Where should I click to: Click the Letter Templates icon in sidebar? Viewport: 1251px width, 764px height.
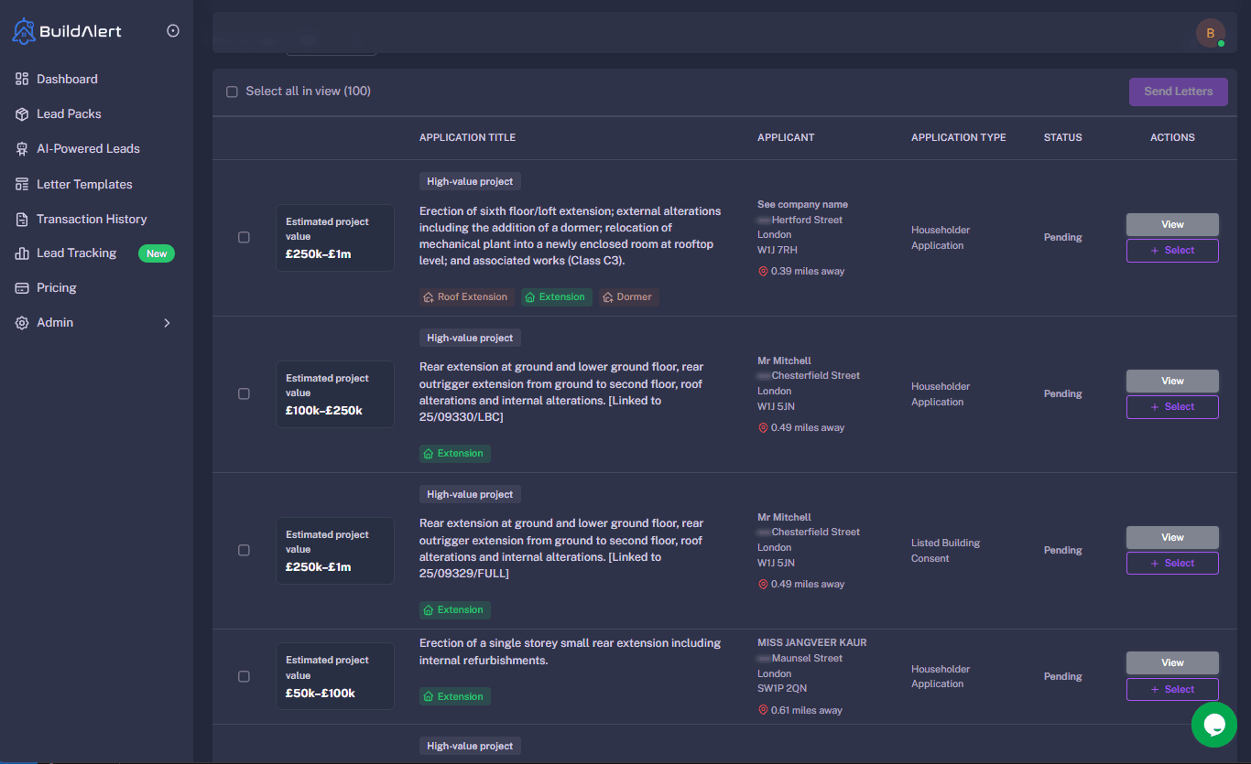click(22, 185)
